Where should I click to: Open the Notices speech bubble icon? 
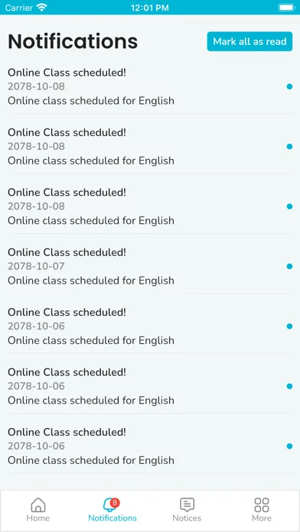[x=187, y=504]
